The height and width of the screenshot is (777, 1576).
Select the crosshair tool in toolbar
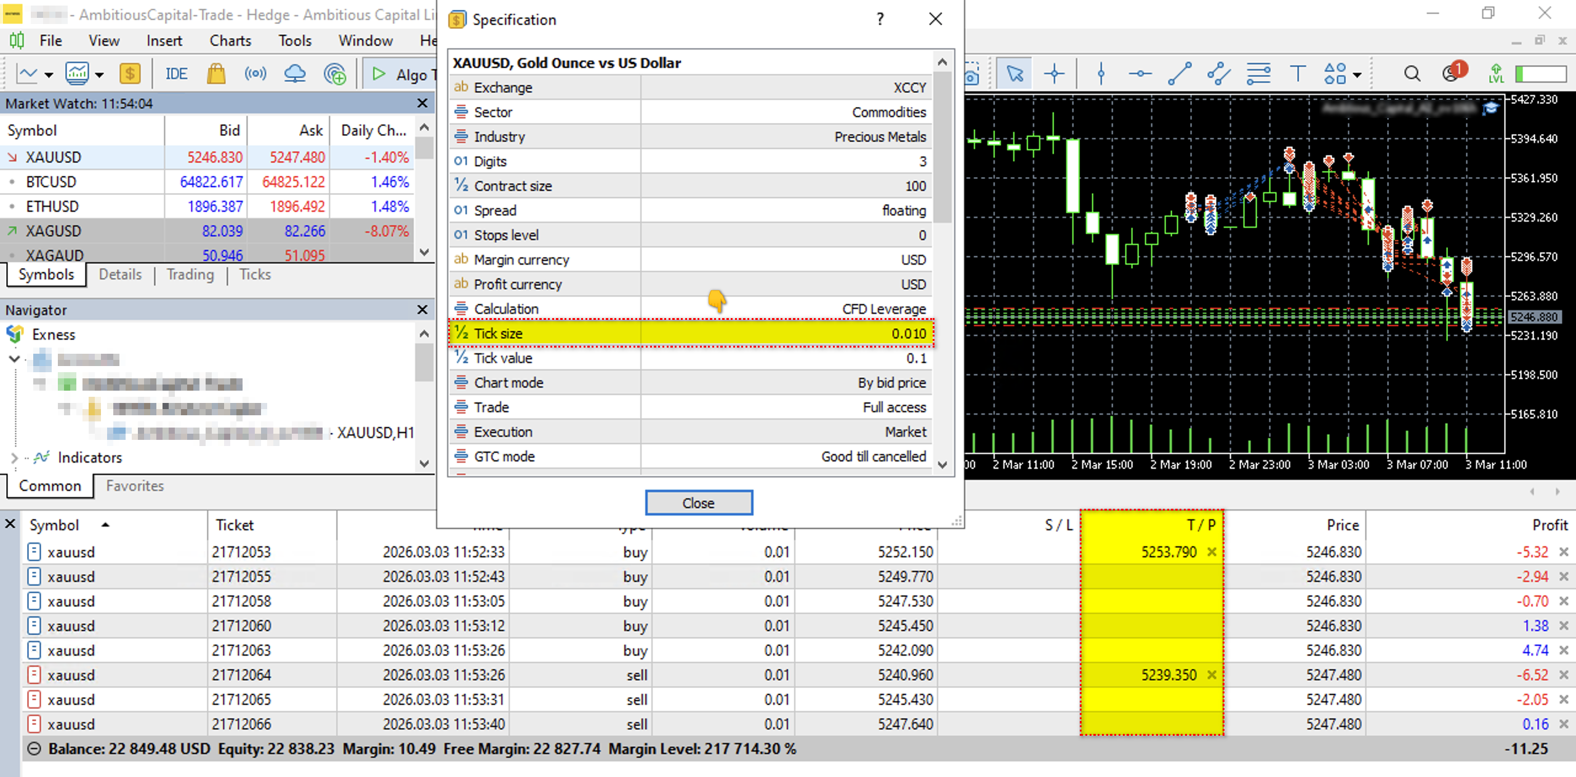click(x=1054, y=74)
